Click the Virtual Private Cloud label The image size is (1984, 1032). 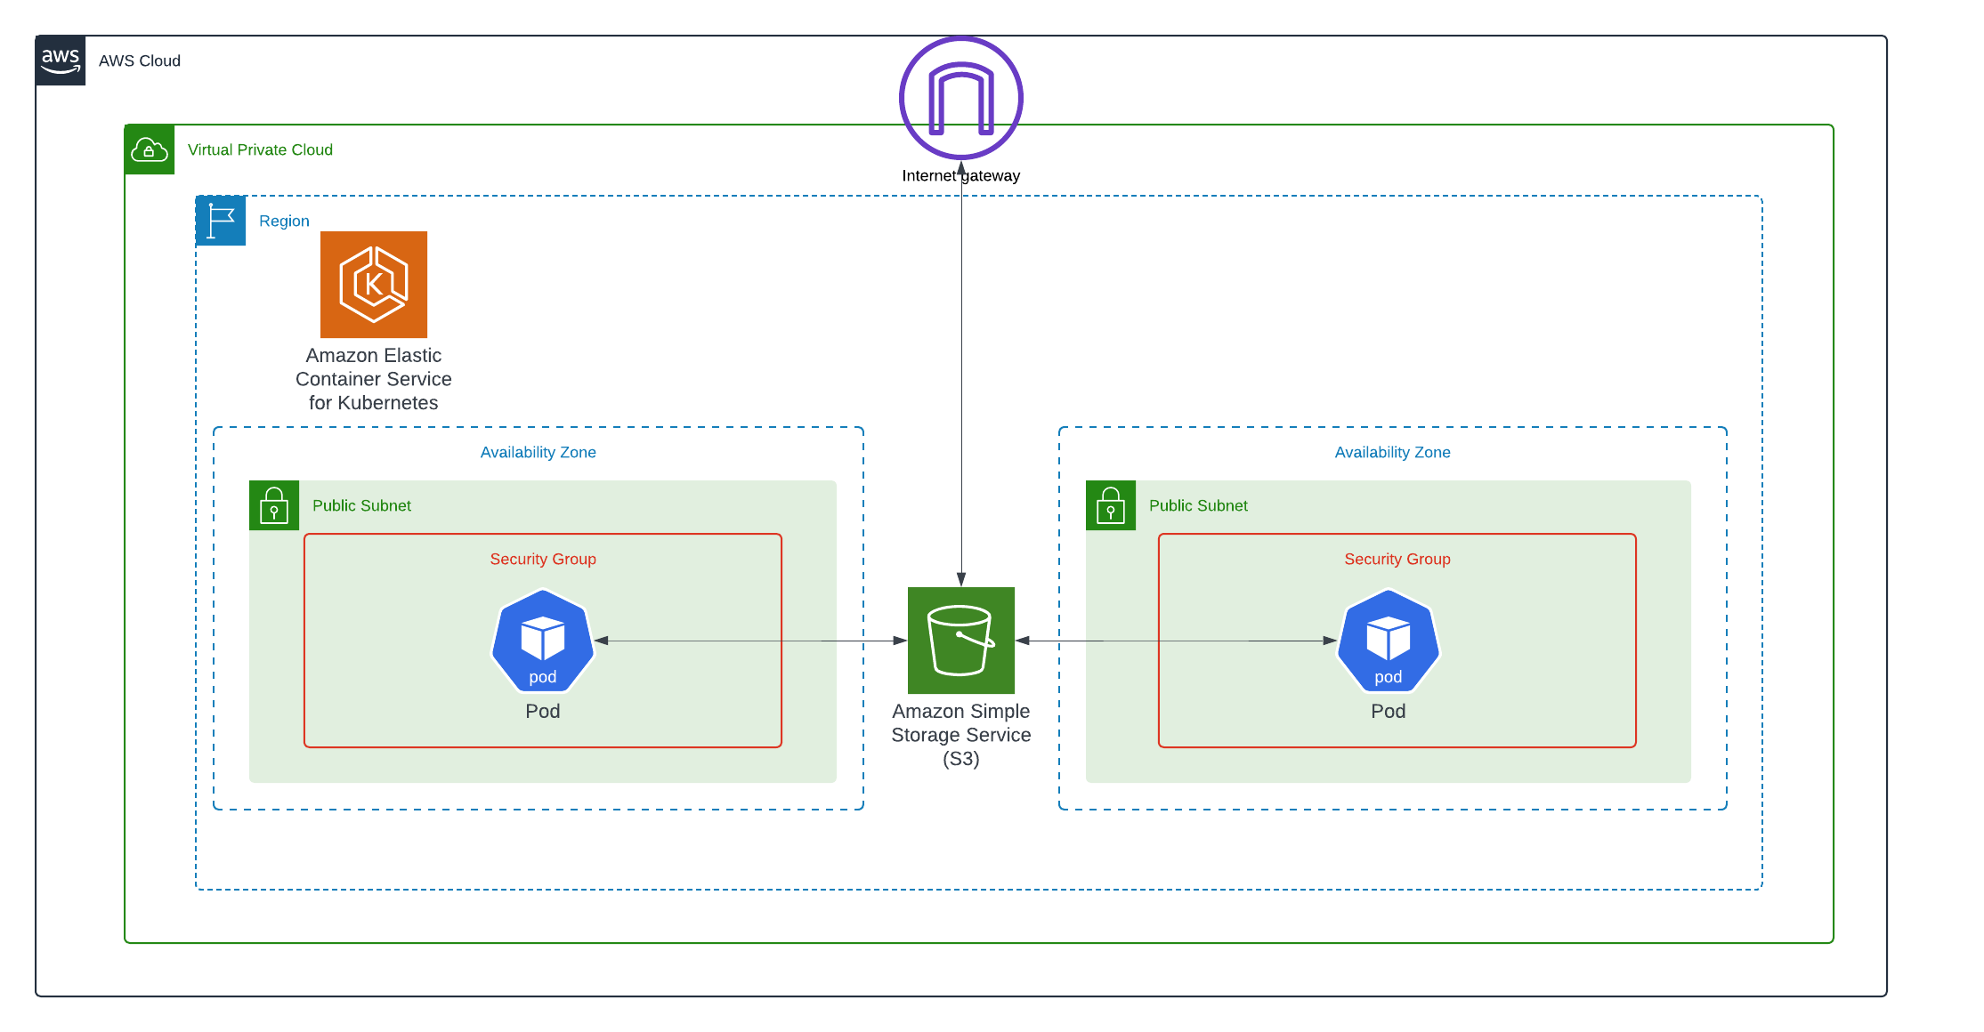pos(260,149)
